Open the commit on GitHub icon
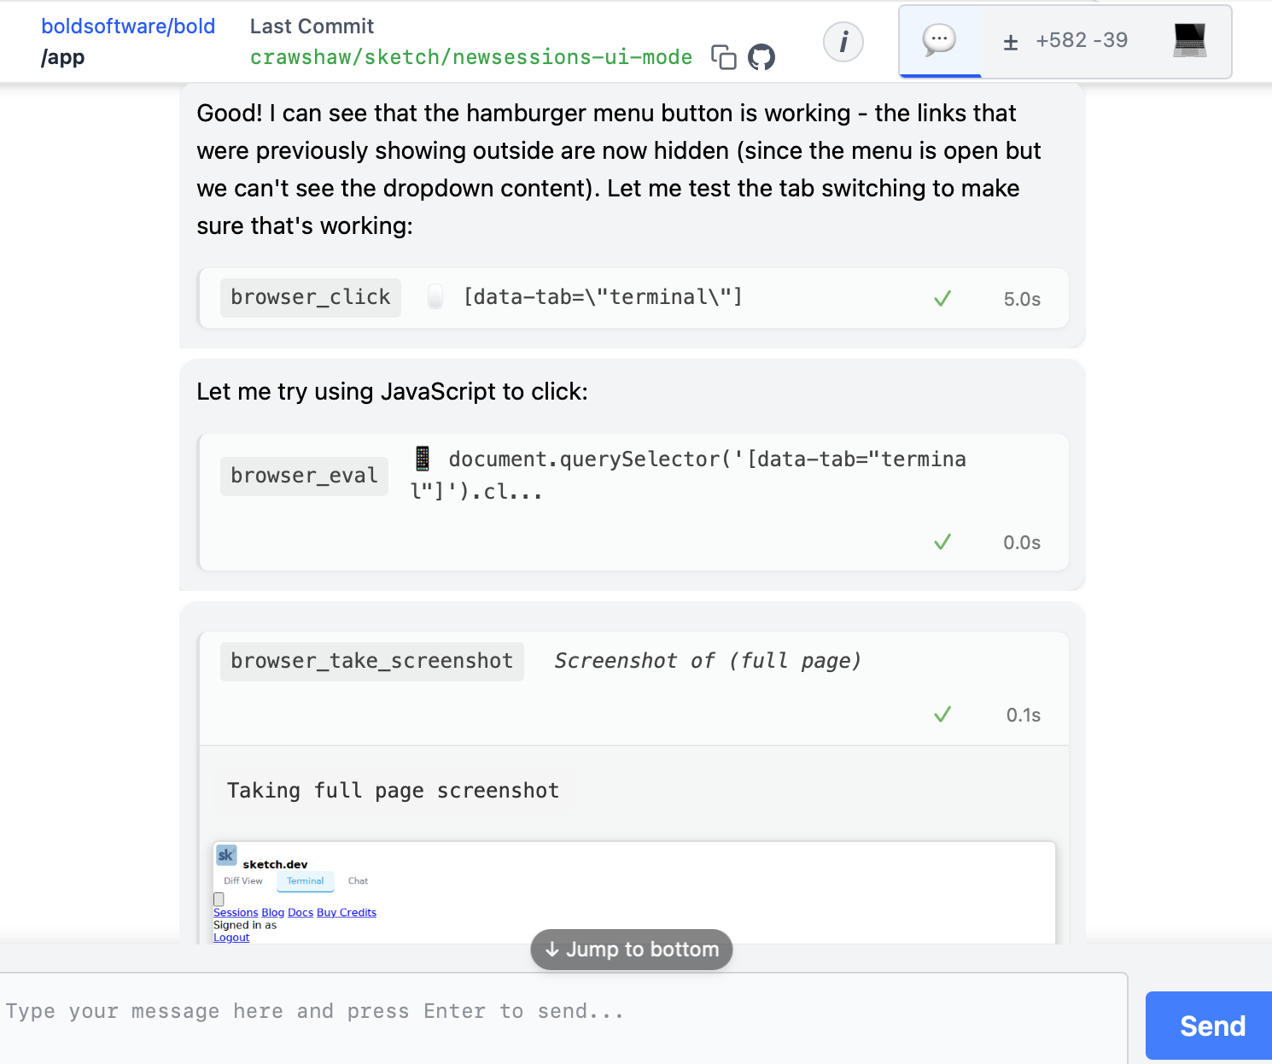Image resolution: width=1272 pixels, height=1064 pixels. tap(761, 57)
